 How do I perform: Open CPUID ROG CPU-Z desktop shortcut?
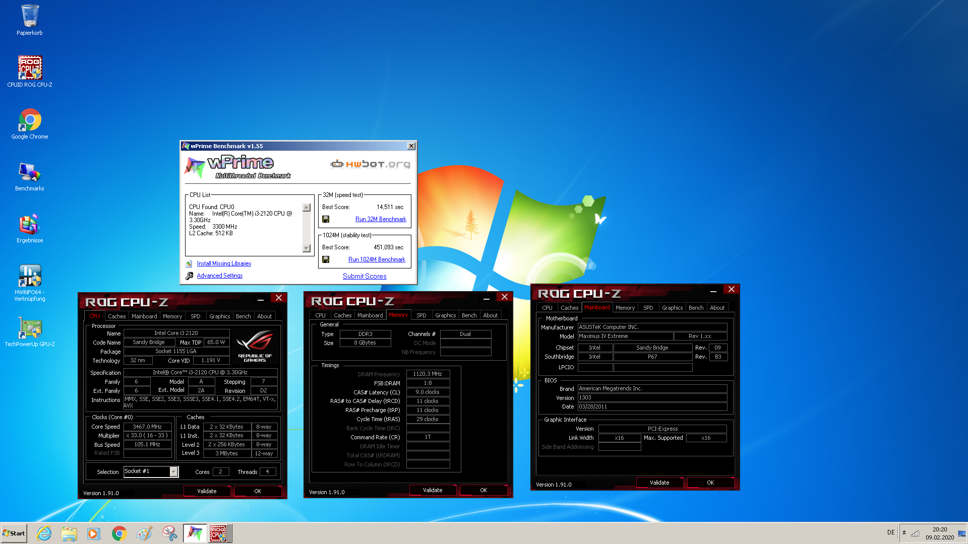(30, 72)
